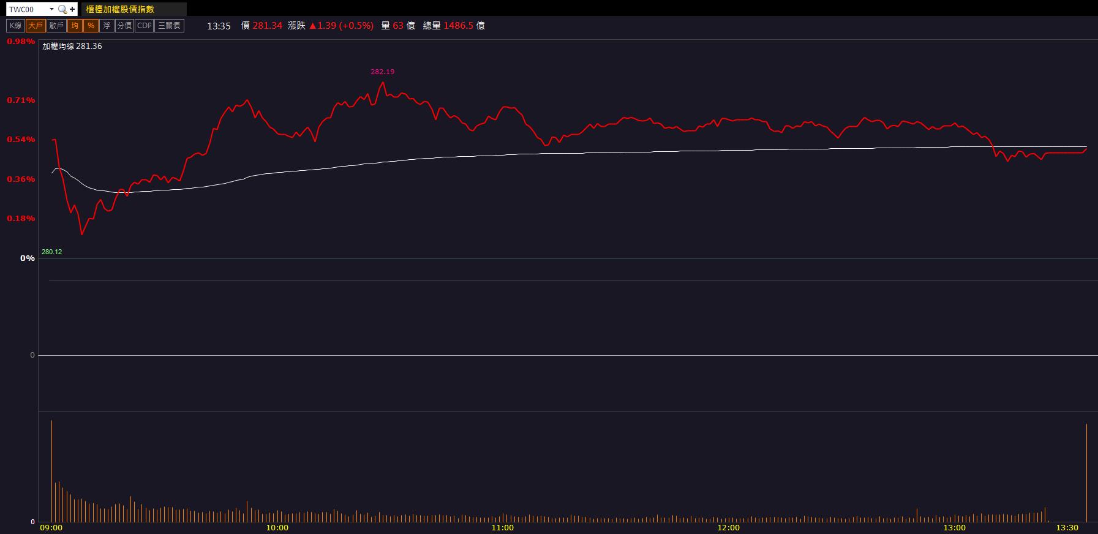Viewport: 1098px width, 534px height.
Task: Click the 0% baseline axis label
Action: pos(28,258)
